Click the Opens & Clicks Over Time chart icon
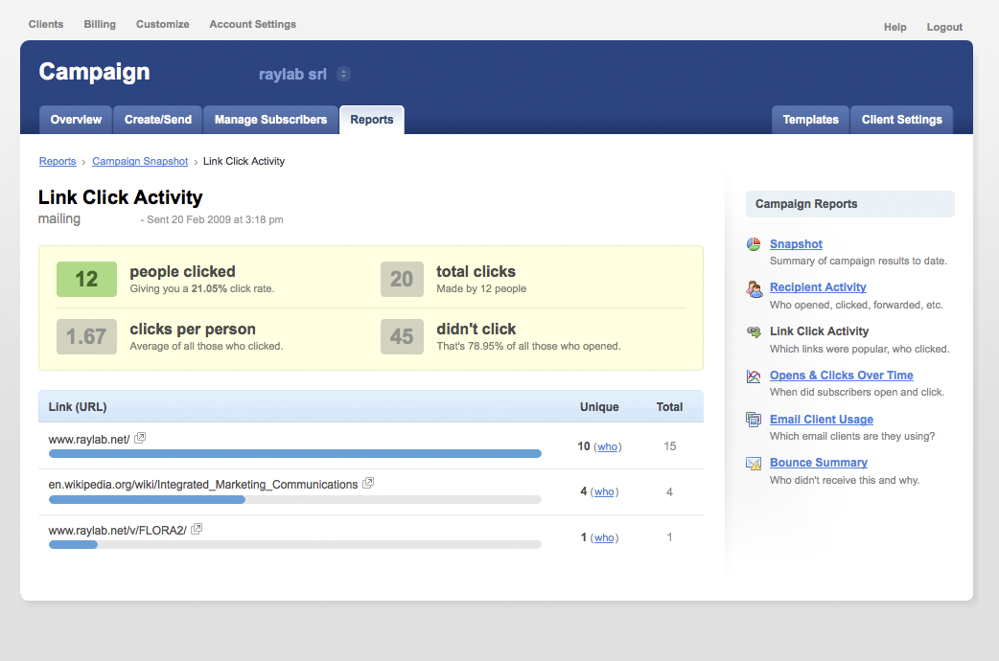This screenshot has height=661, width=999. pyautogui.click(x=754, y=376)
